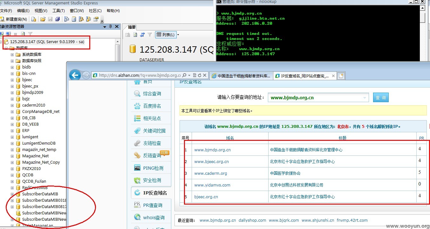The width and height of the screenshot is (430, 229).
Task: Open the 帮助(H) menu
Action: click(113, 11)
